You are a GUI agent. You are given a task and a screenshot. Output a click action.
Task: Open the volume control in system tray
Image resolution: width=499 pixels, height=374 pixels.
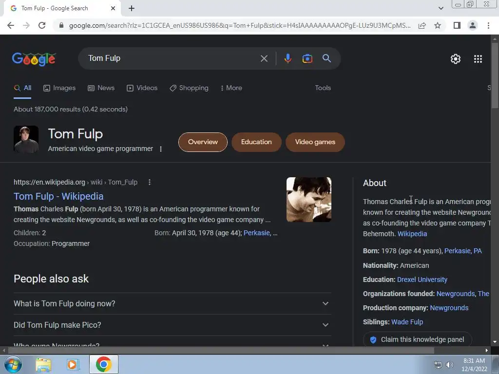pos(449,365)
